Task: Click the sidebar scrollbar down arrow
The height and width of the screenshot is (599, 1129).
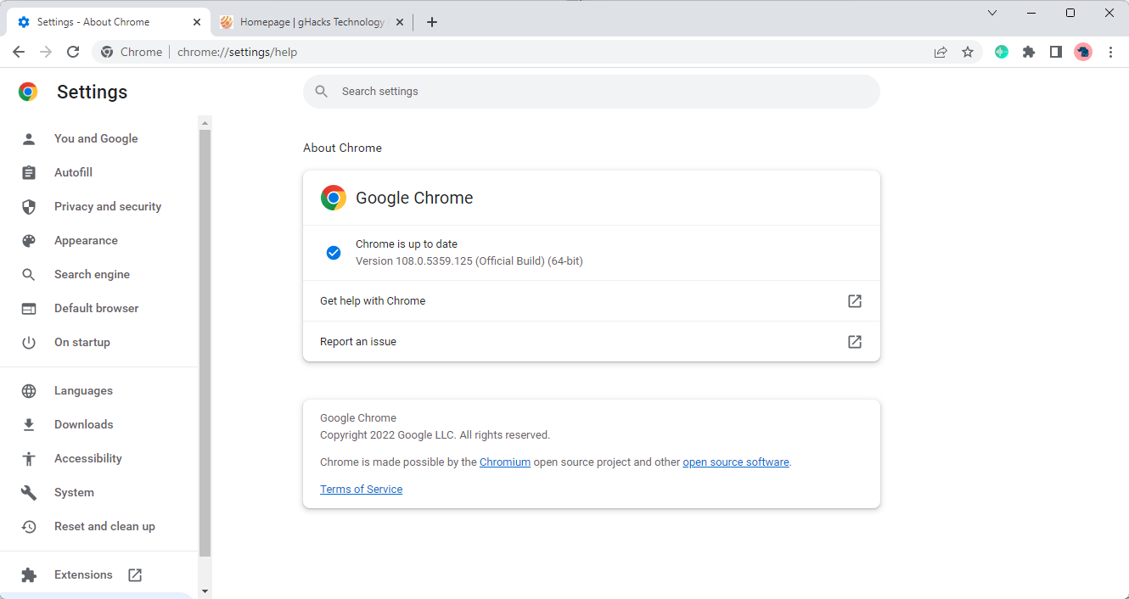Action: coord(205,591)
